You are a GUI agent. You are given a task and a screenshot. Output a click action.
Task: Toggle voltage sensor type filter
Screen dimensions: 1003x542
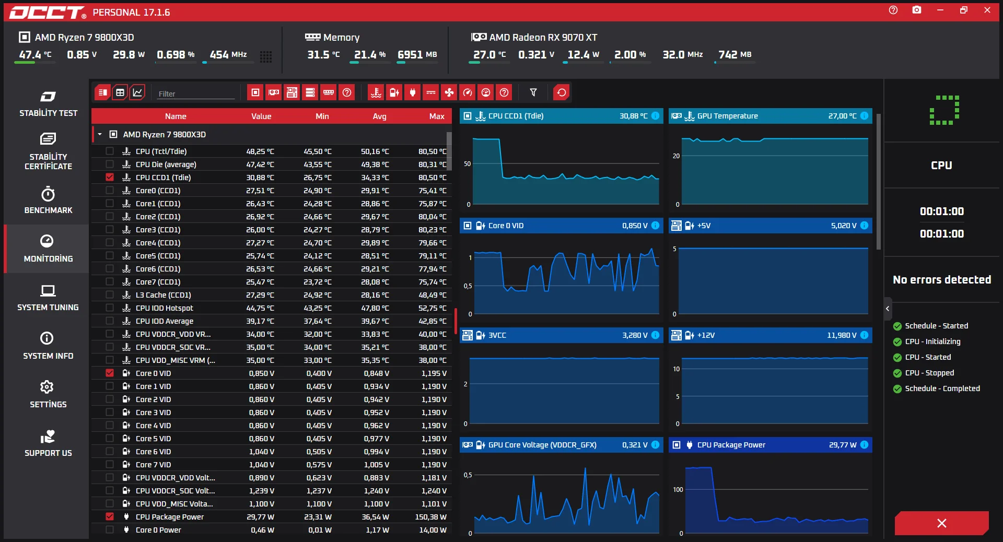[394, 92]
